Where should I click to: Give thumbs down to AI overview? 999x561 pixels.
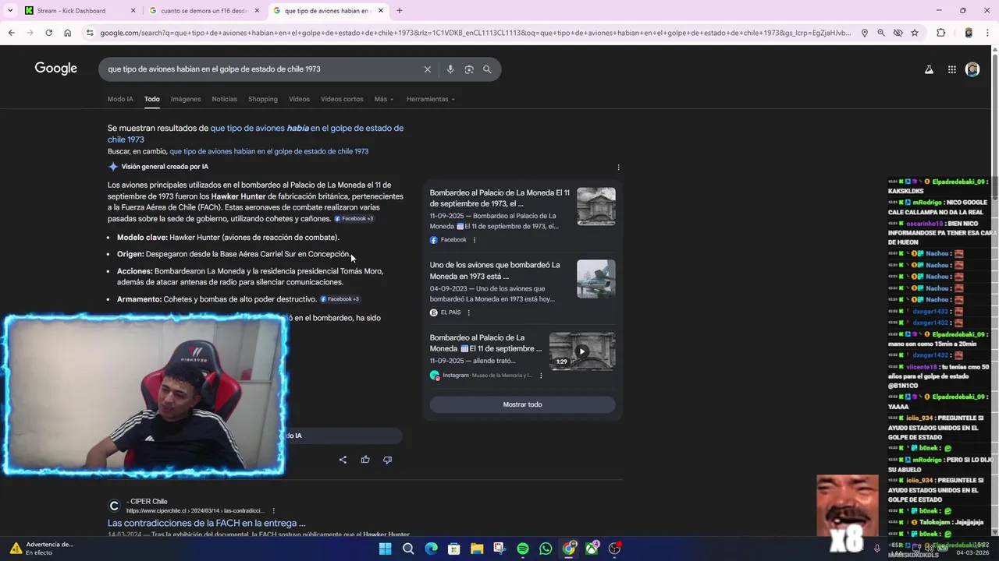click(x=387, y=460)
